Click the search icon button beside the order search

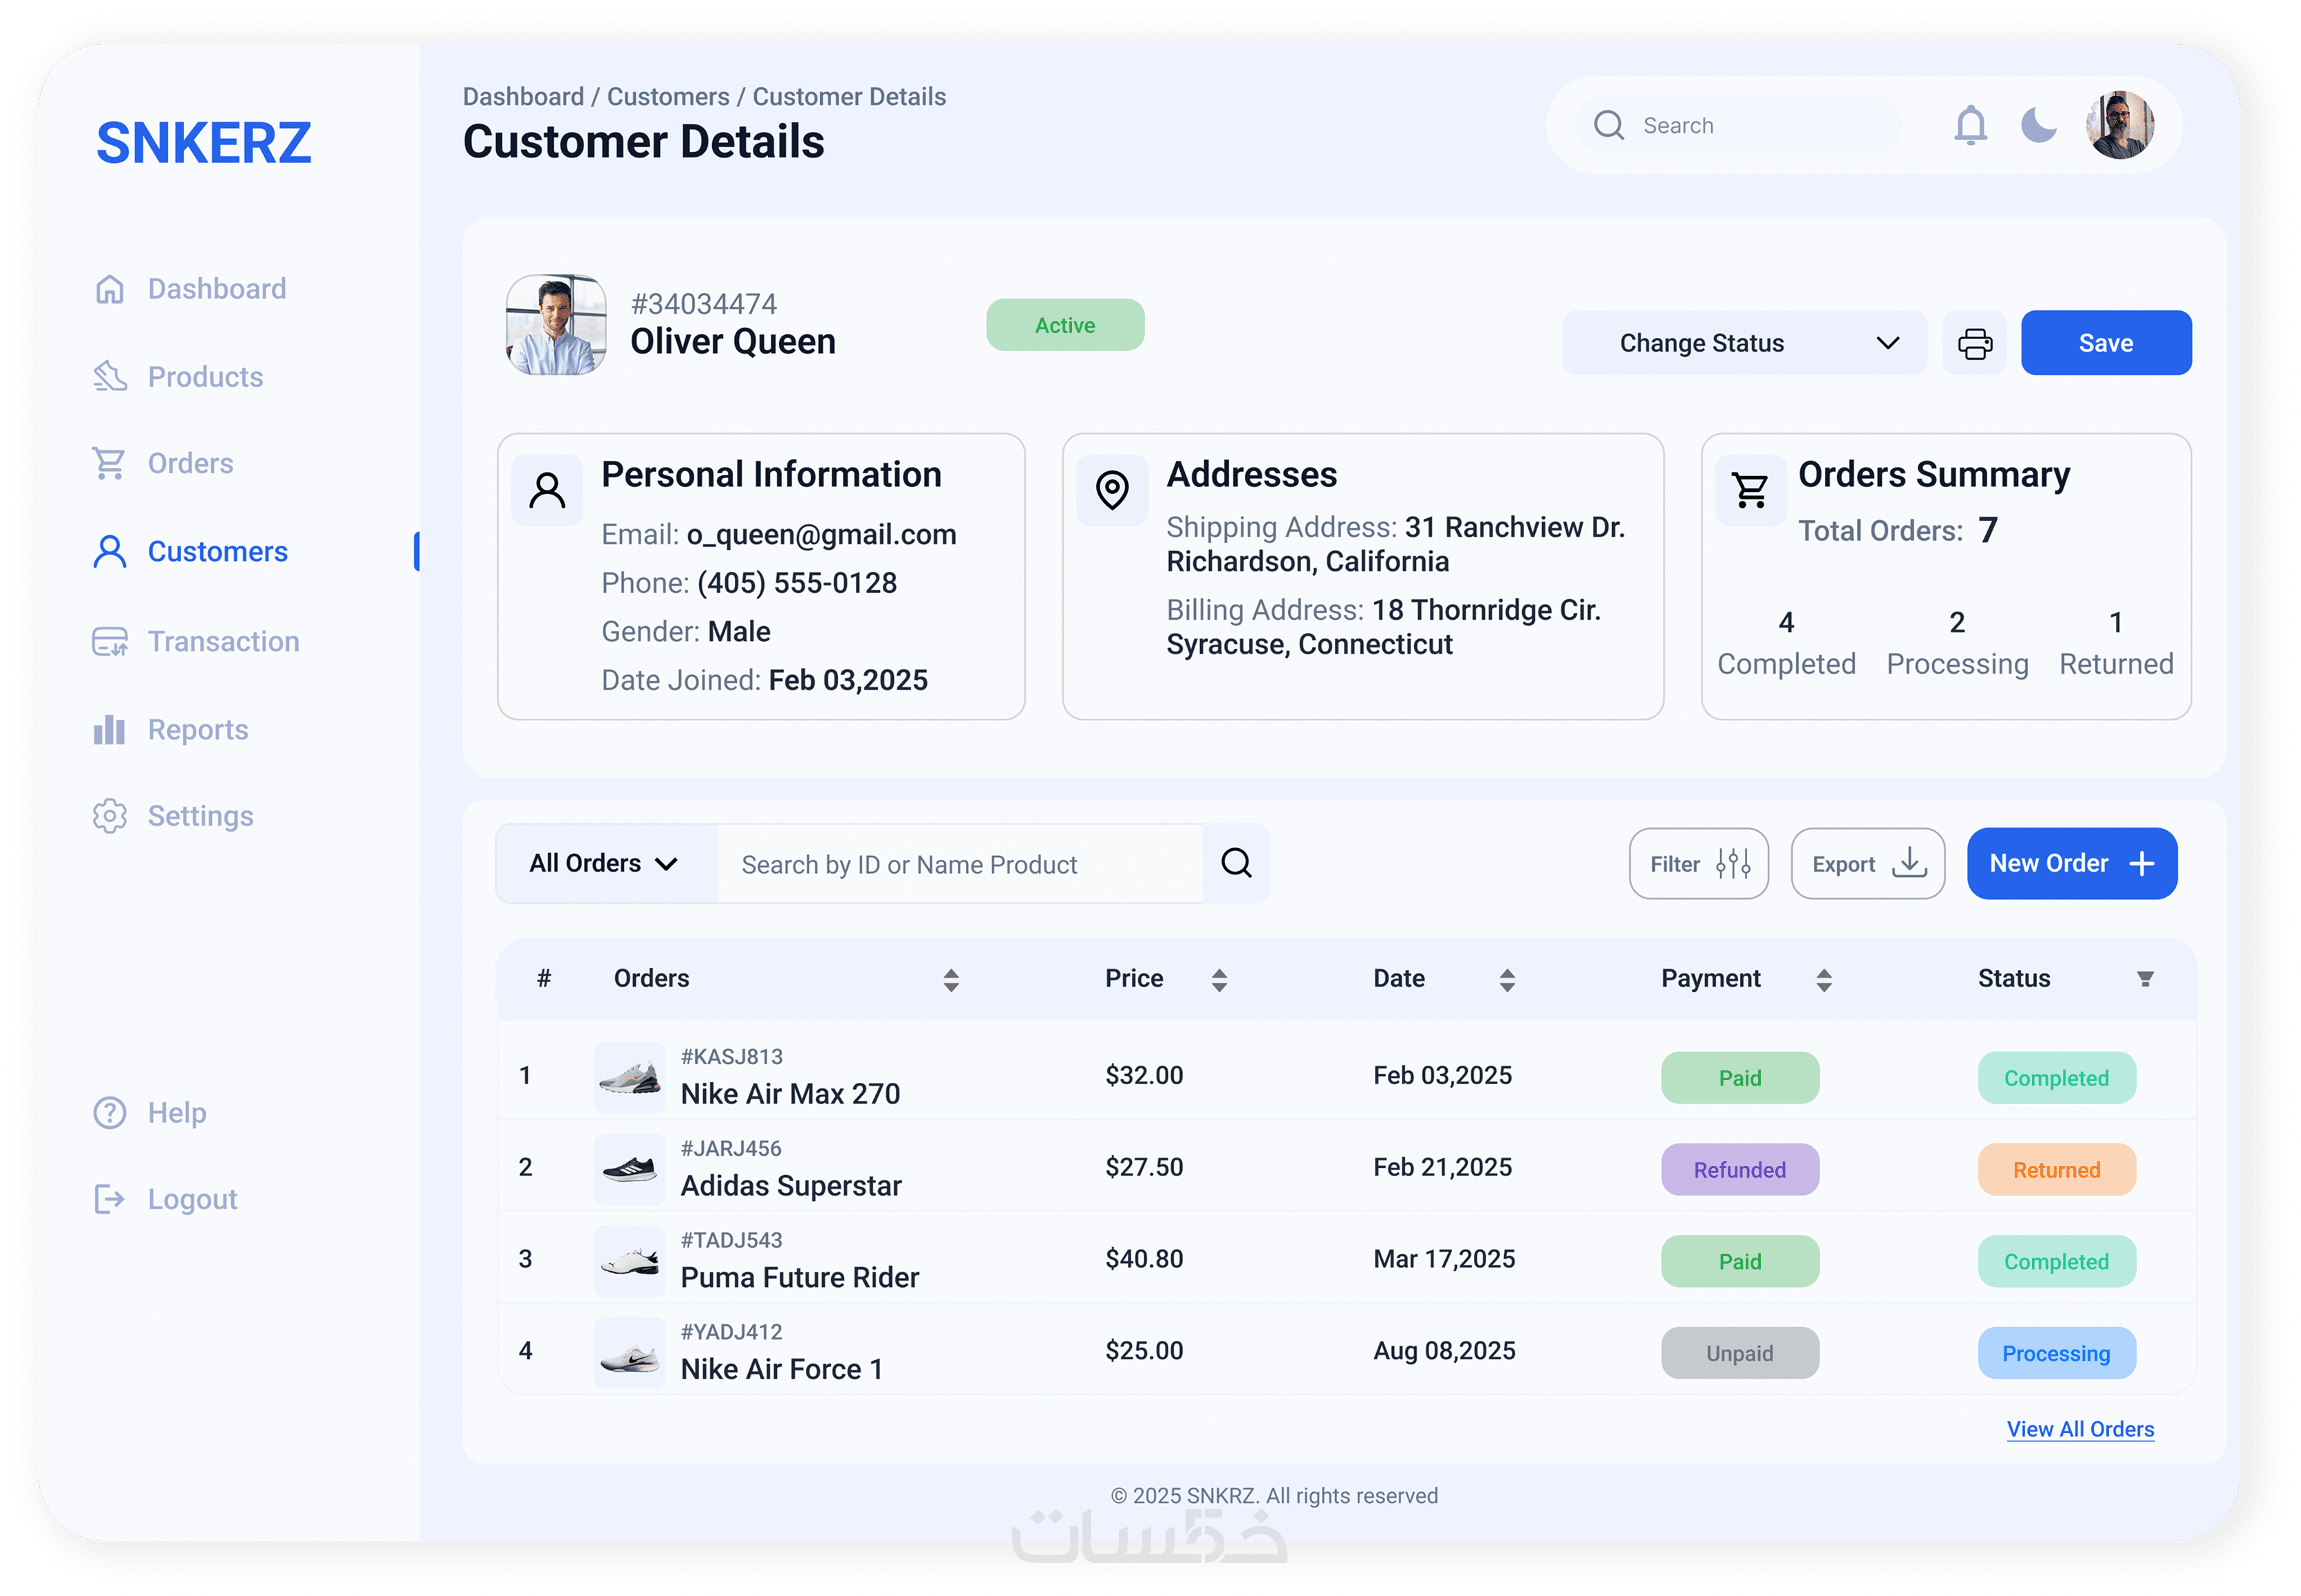pos(1236,863)
